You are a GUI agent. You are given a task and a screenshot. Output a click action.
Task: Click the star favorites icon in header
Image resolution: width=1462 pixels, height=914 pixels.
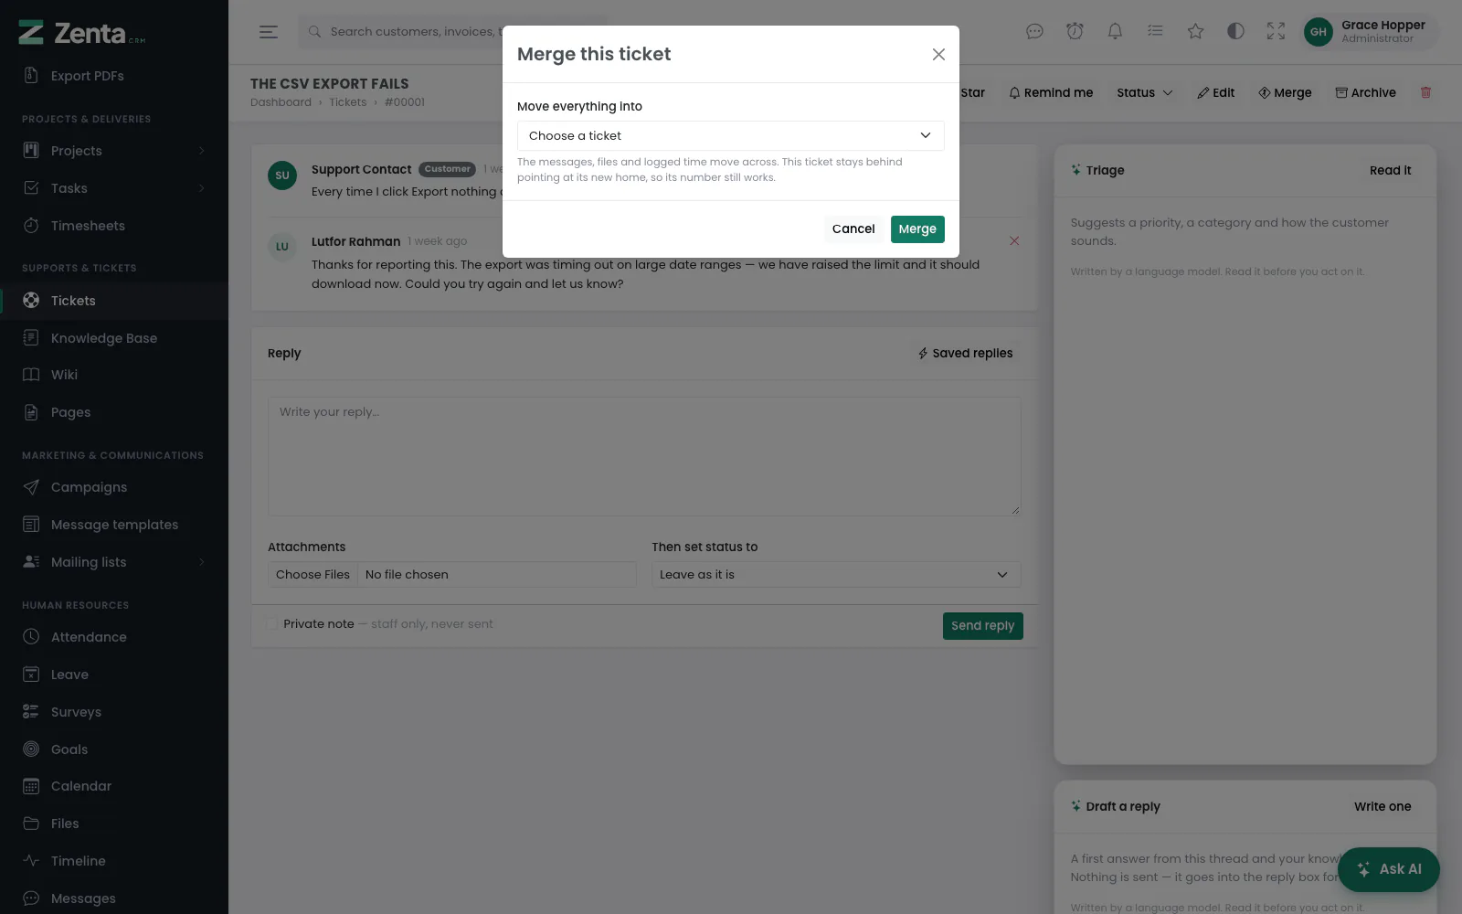click(x=1195, y=32)
